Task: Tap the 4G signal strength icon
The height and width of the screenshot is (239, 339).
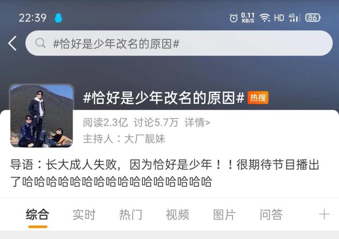Action: [x=294, y=18]
